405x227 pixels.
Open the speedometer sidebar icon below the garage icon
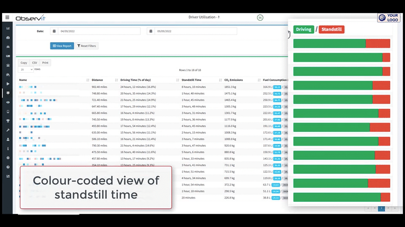point(8,75)
